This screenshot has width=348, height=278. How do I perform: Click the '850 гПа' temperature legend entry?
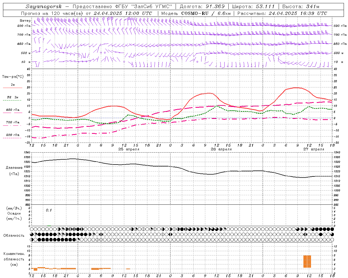[x=13, y=110]
